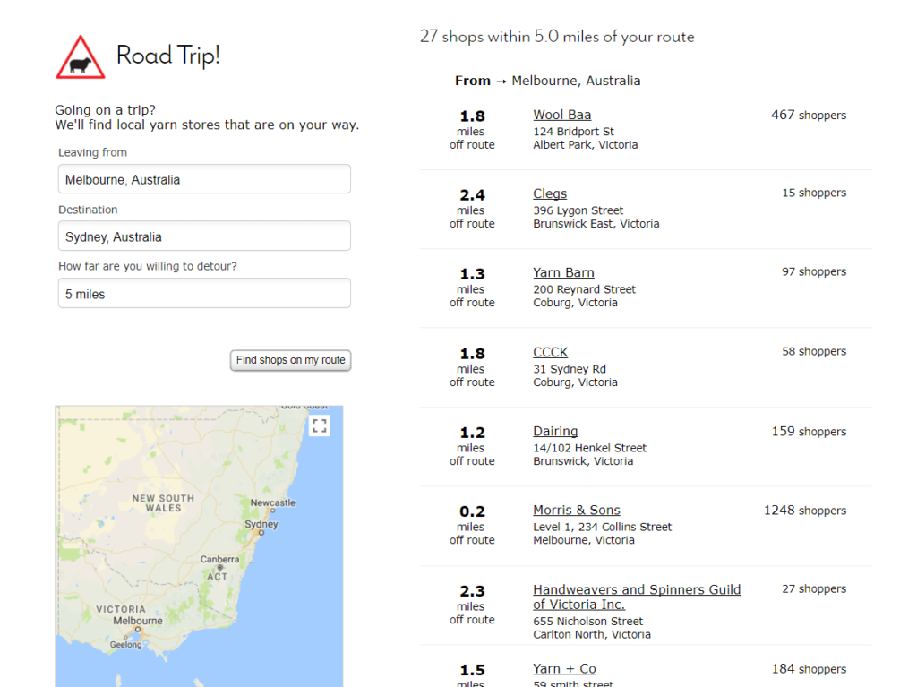Click the Canberra label on the map
Screen dimensions: 917x687
click(x=219, y=559)
